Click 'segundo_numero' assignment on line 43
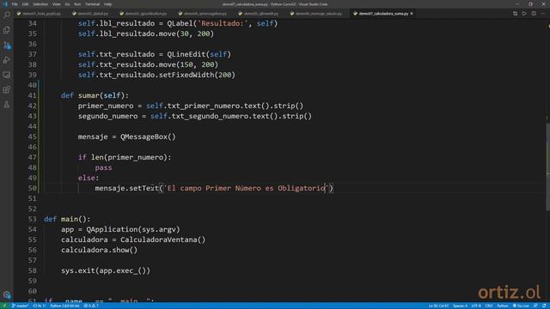 108,117
